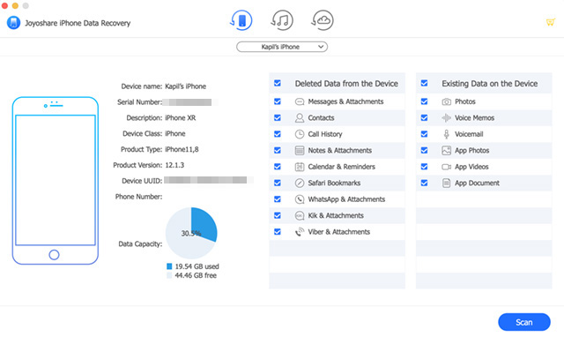Uncheck the Call History checkbox
Image resolution: width=564 pixels, height=337 pixels.
coord(278,134)
